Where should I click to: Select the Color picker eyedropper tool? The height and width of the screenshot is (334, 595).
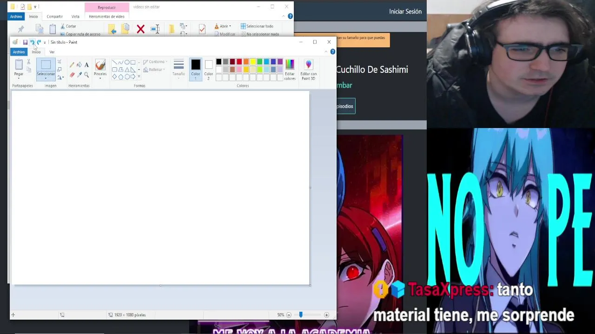(x=79, y=75)
